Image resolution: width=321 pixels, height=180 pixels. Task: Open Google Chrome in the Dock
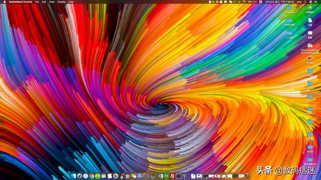pyautogui.click(x=92, y=176)
